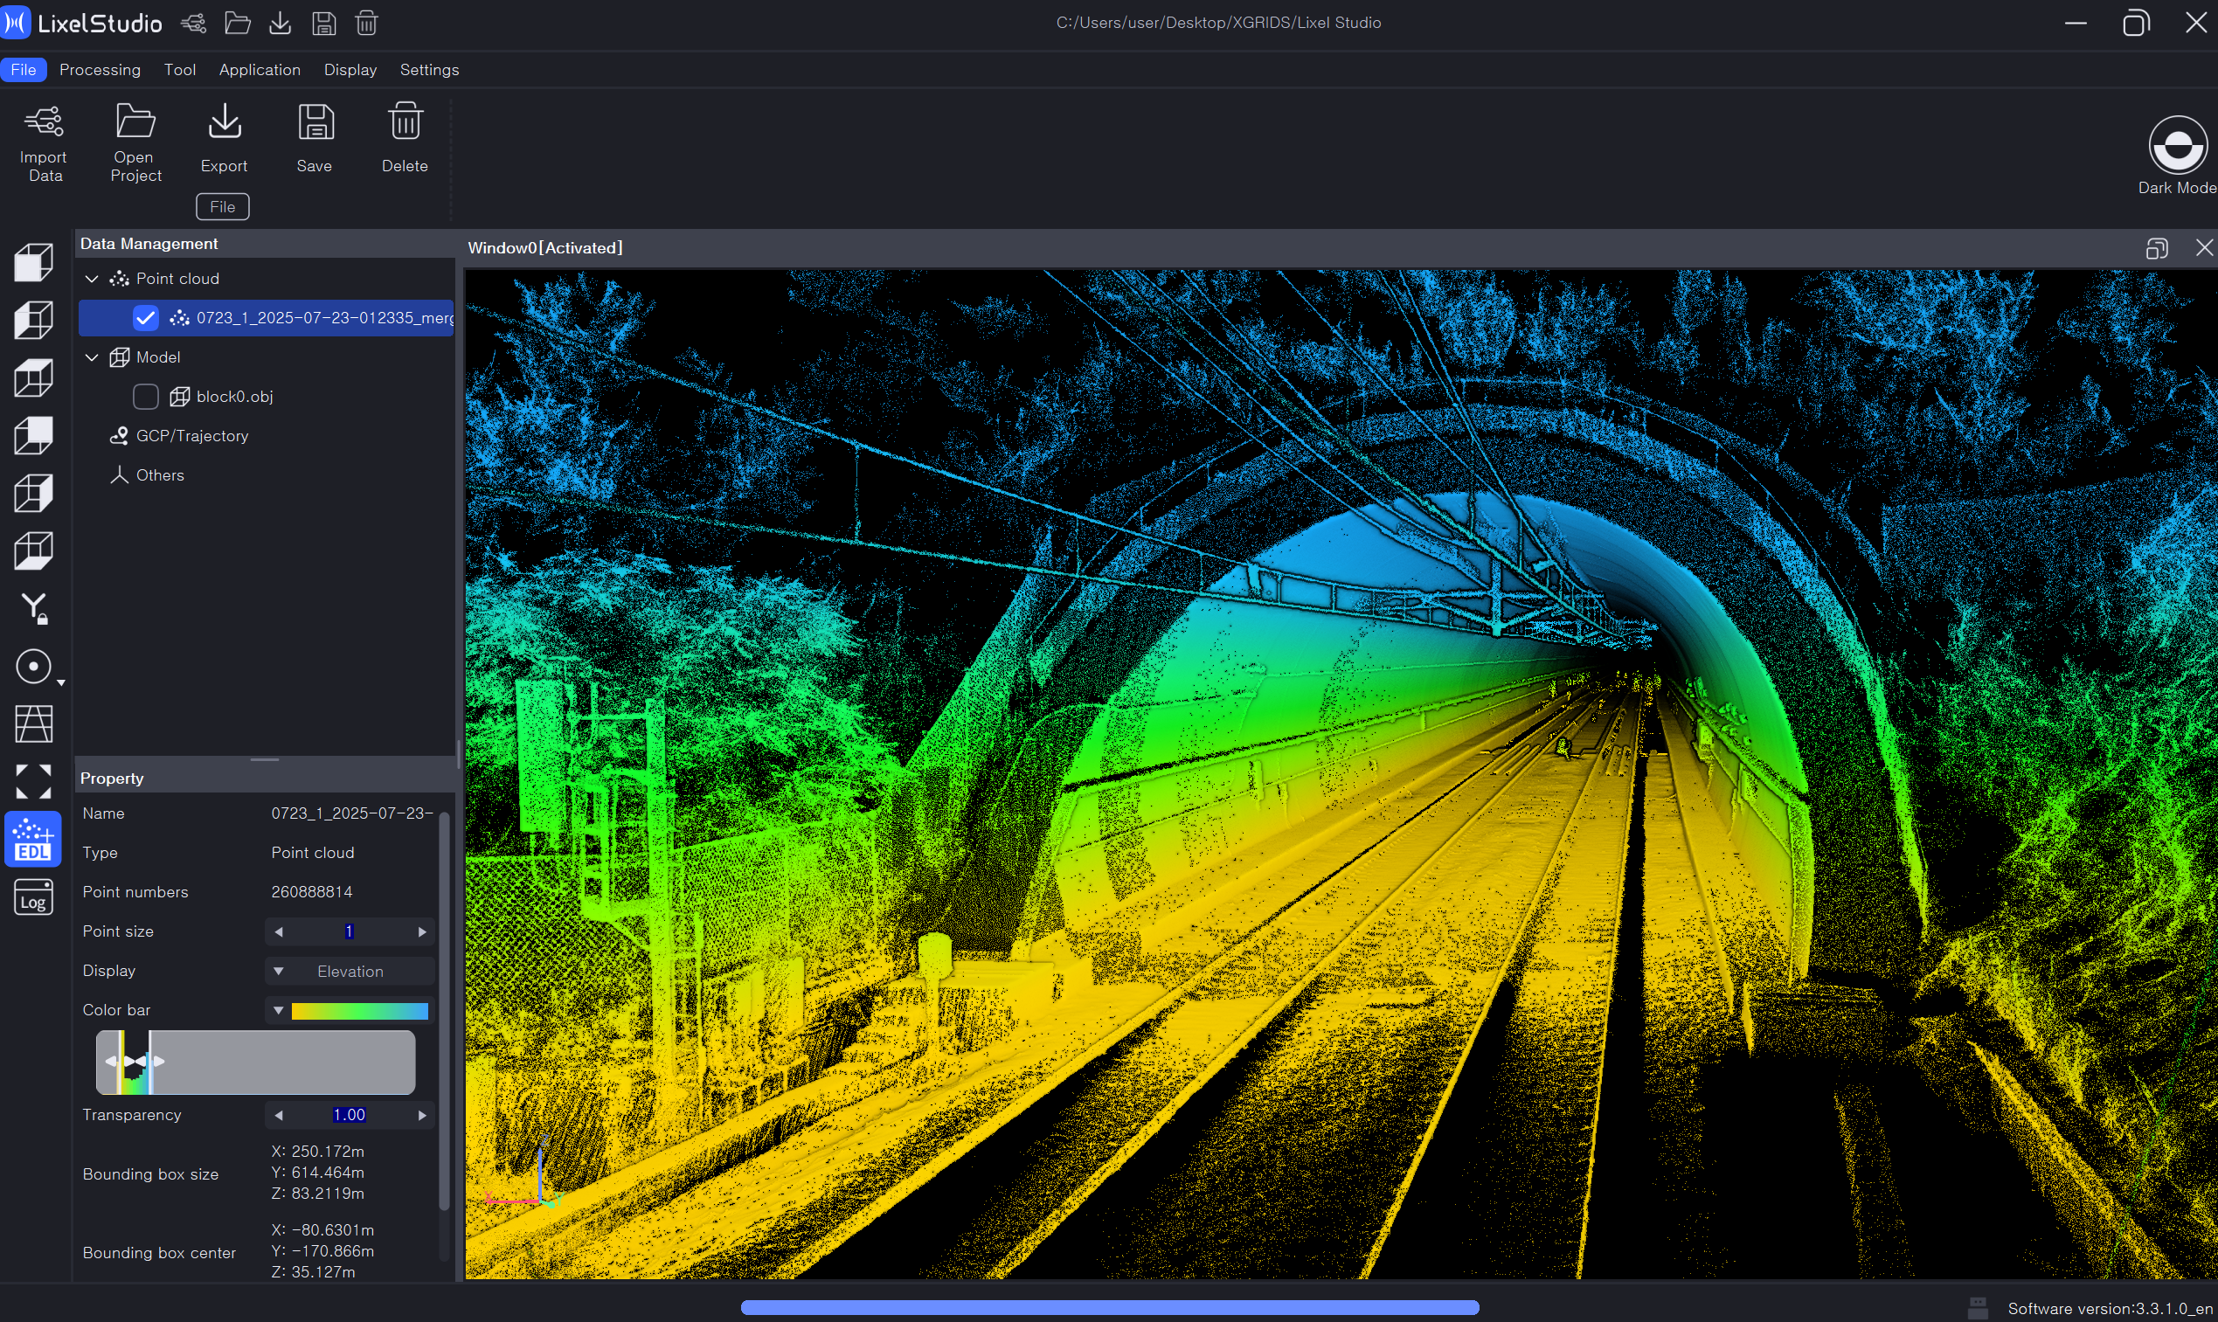Uncheck the 0723_1 point cloud checkbox
Image resolution: width=2218 pixels, height=1322 pixels.
pos(145,318)
